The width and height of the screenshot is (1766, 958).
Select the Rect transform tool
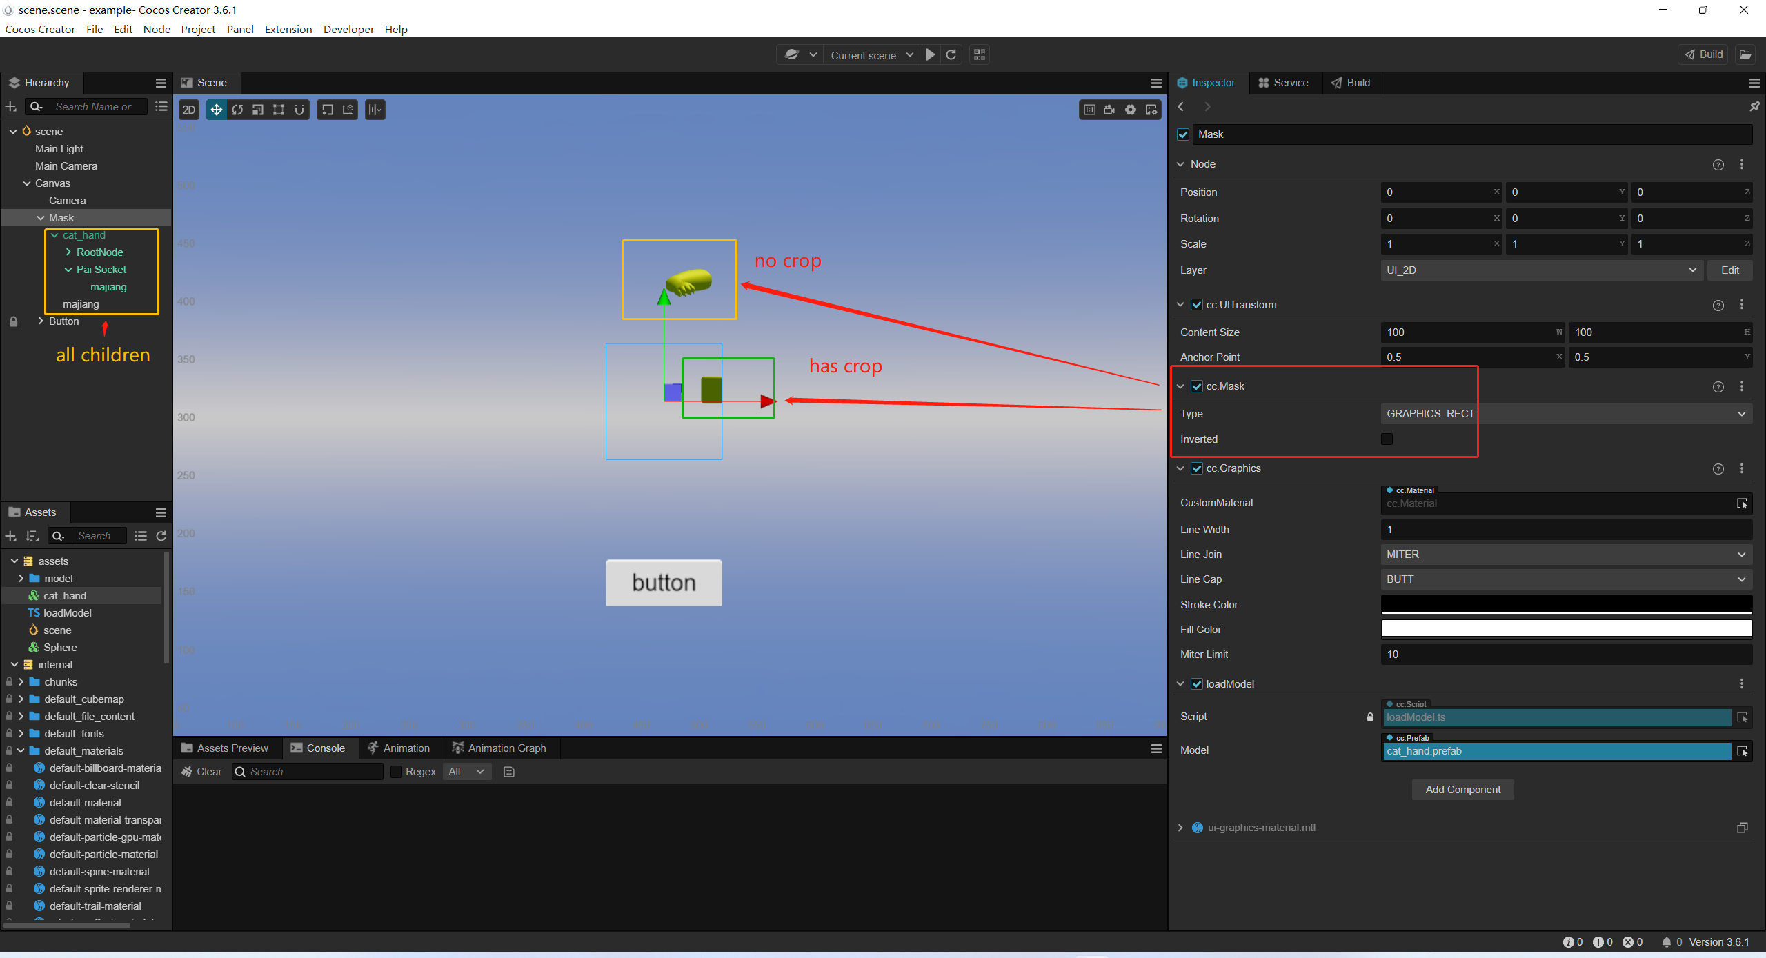coord(279,110)
